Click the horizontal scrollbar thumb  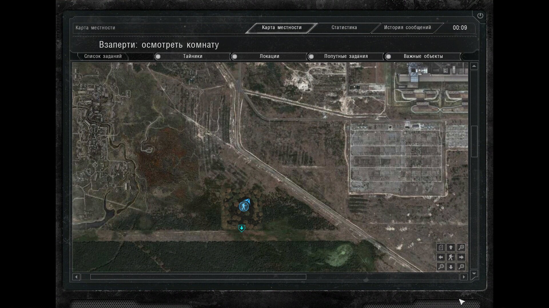[198, 277]
